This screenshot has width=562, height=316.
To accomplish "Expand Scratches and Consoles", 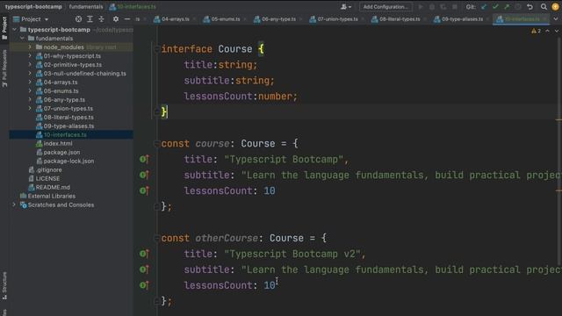I will (14, 205).
